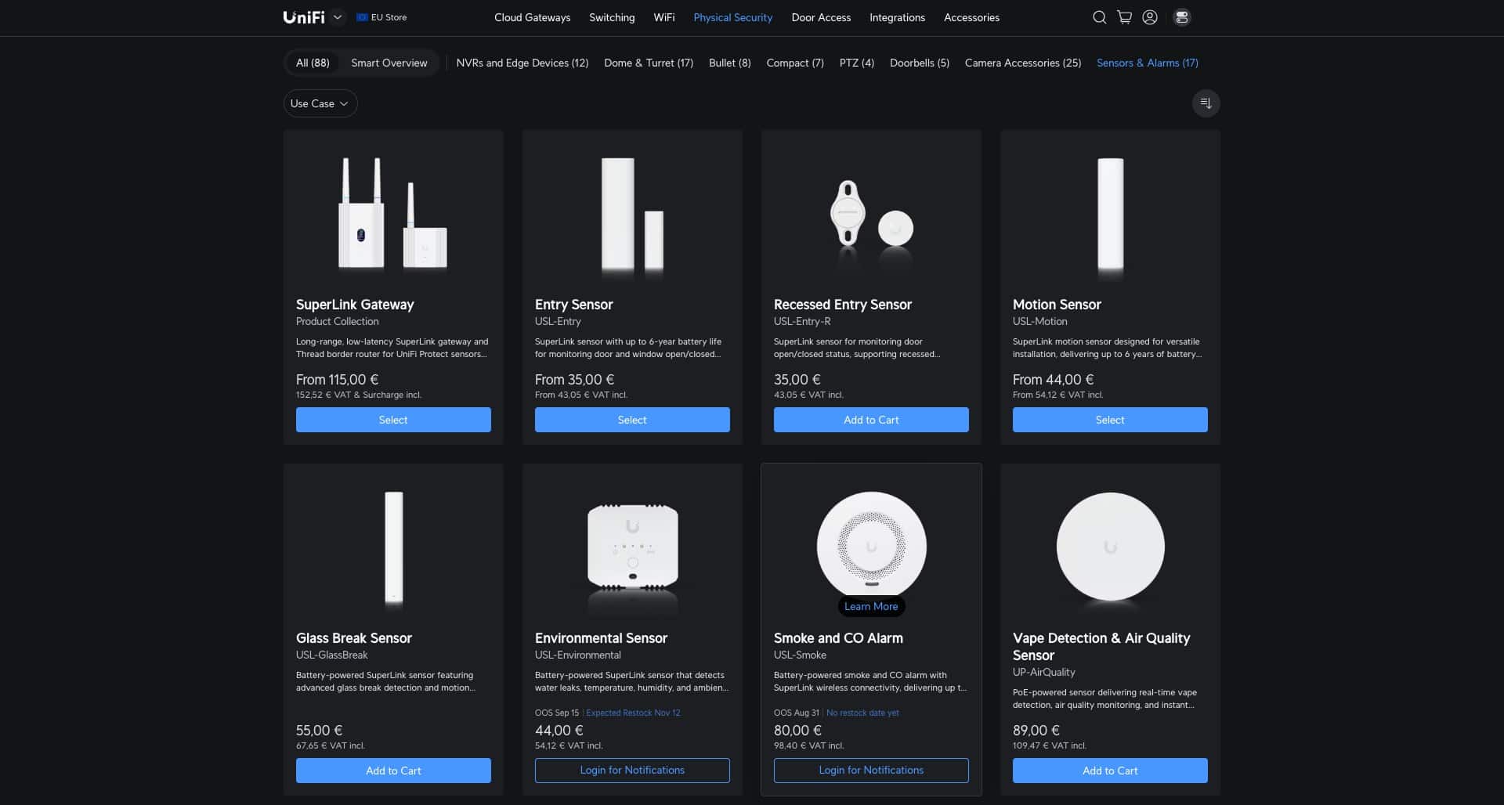Login for Notifications on Smoke and CO Alarm

[871, 771]
